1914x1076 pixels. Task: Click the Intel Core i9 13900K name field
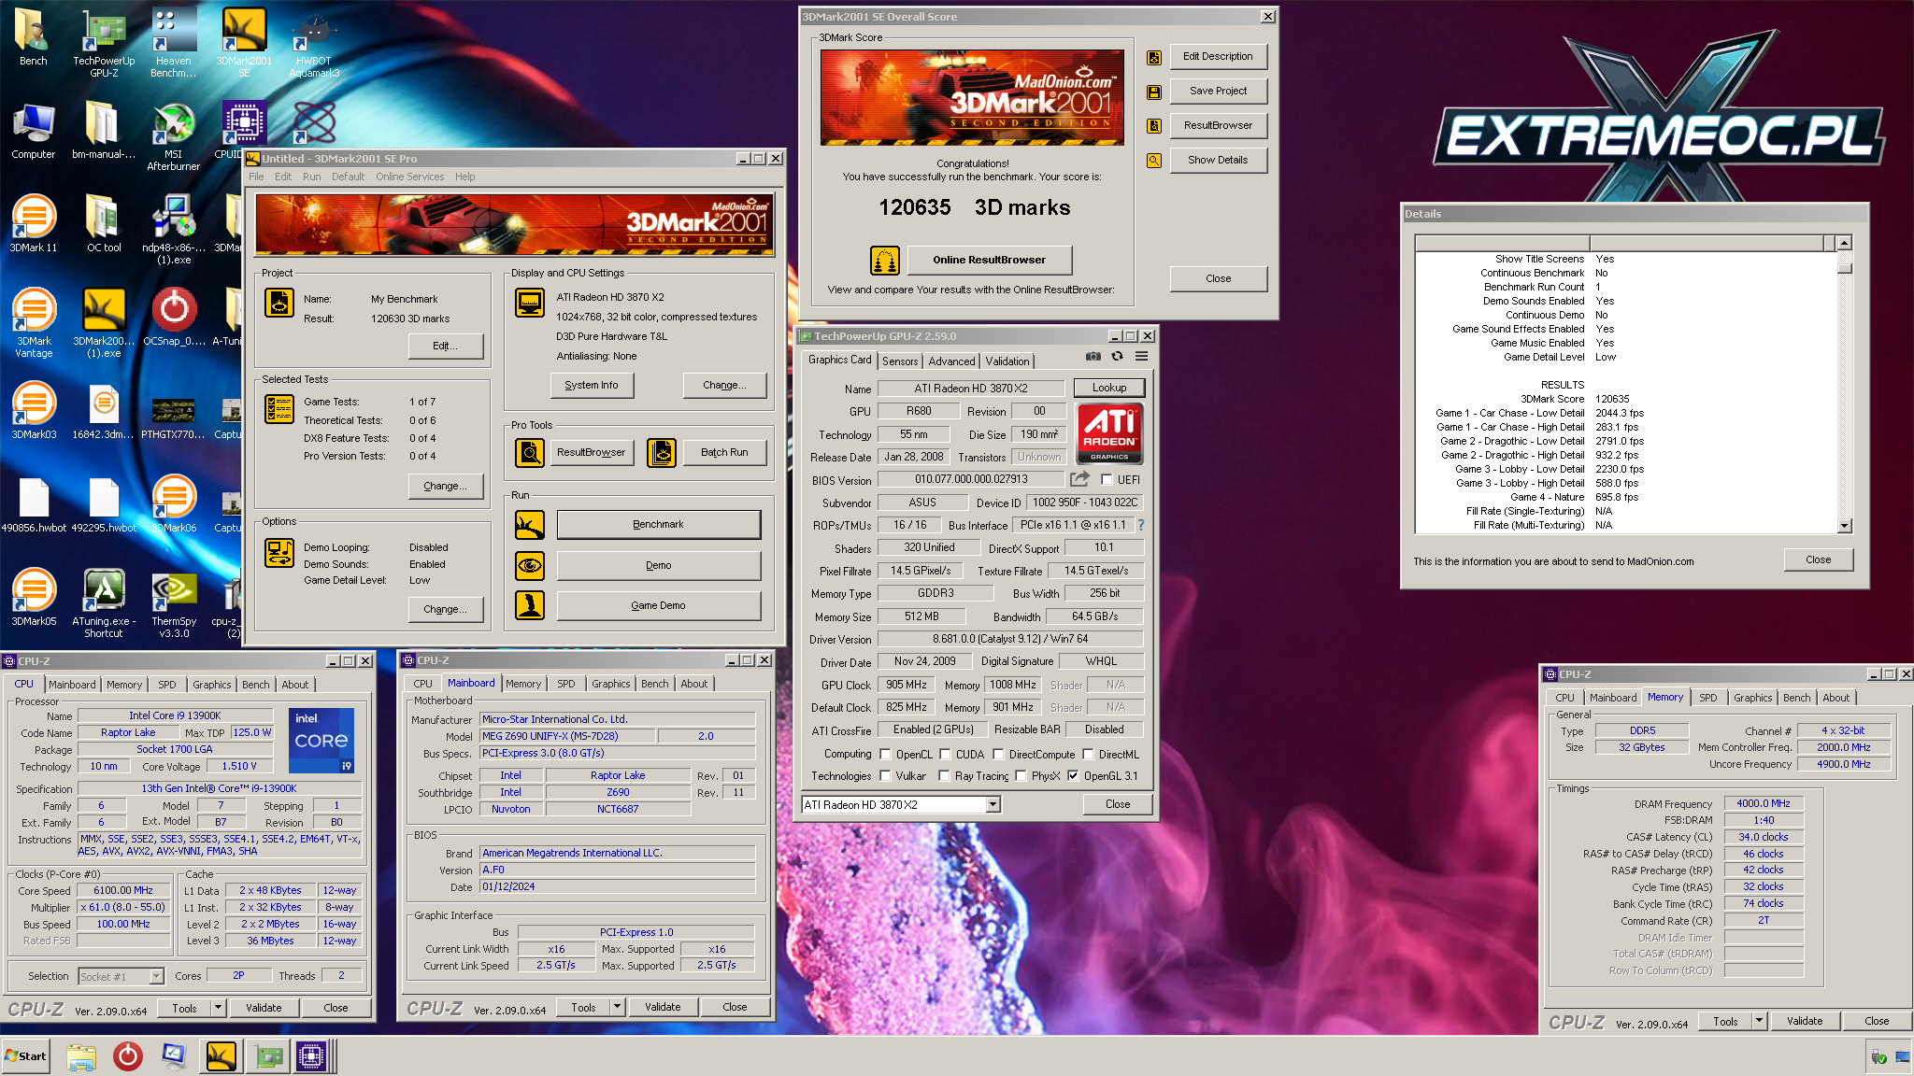175,716
